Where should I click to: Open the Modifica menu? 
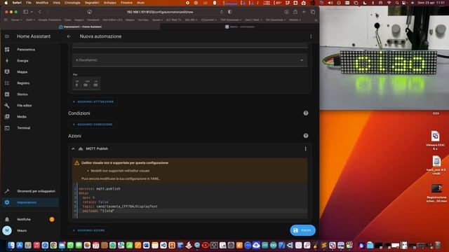pos(42,3)
